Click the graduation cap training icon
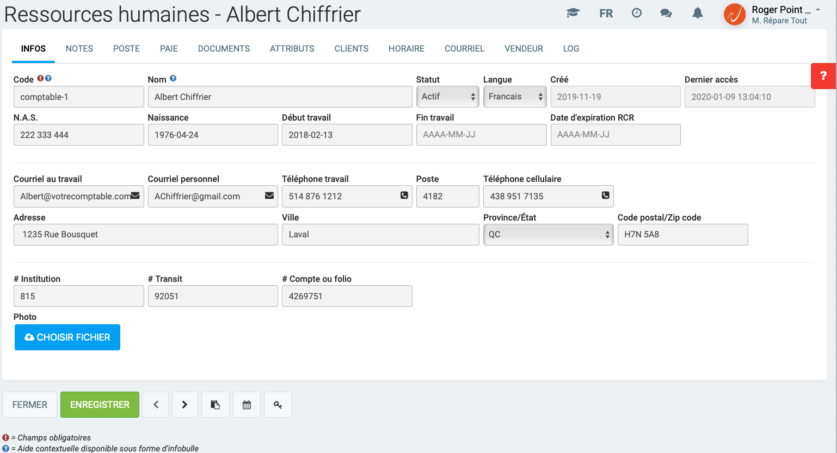Screen dimensions: 837x453 [573, 13]
